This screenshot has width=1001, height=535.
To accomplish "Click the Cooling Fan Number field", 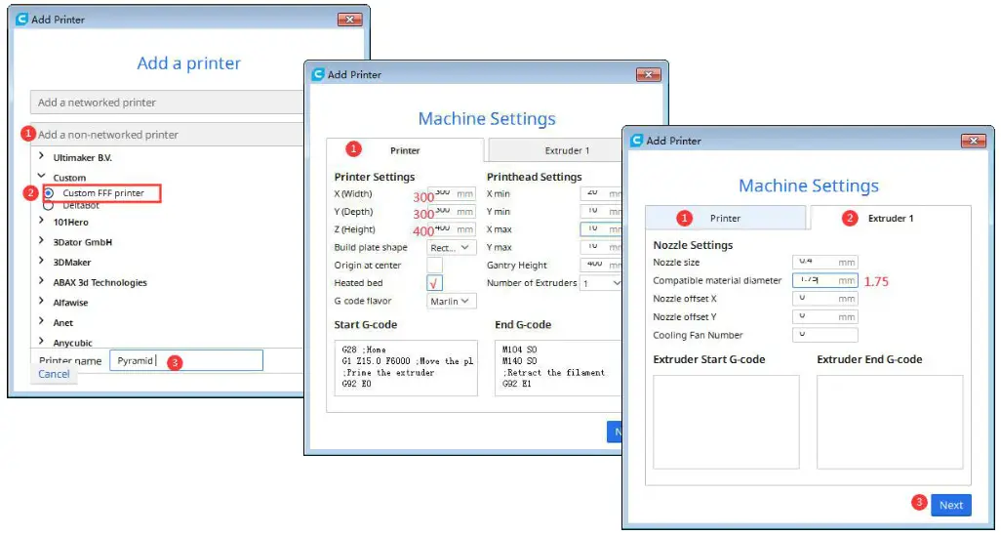I will point(824,335).
